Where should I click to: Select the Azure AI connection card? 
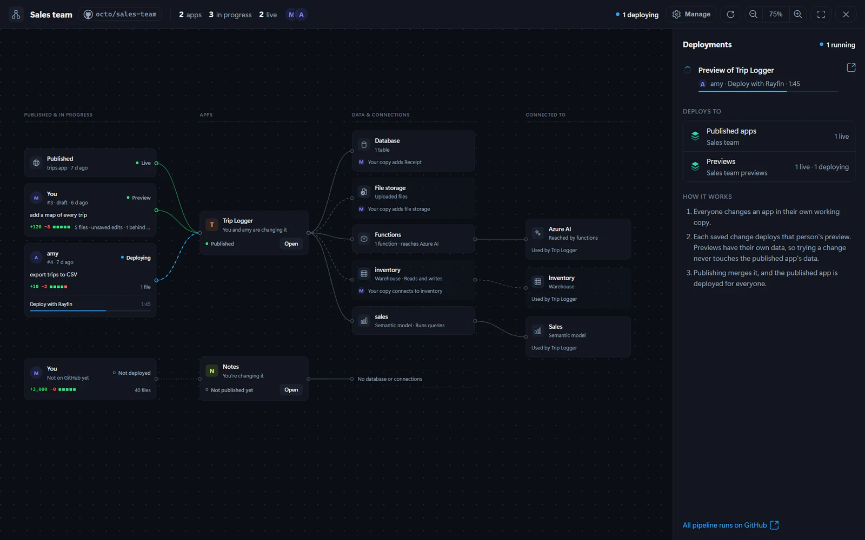click(578, 239)
